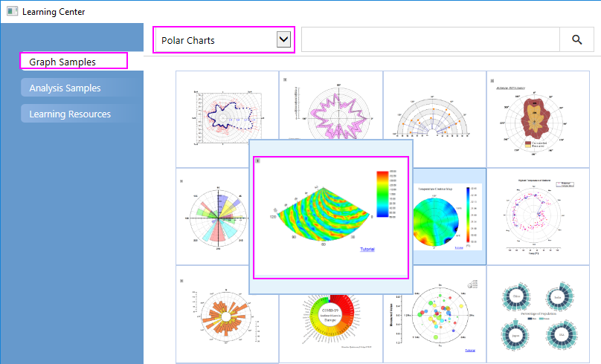Click the Learning Center window icon in title bar
601x364 pixels.
tap(12, 11)
